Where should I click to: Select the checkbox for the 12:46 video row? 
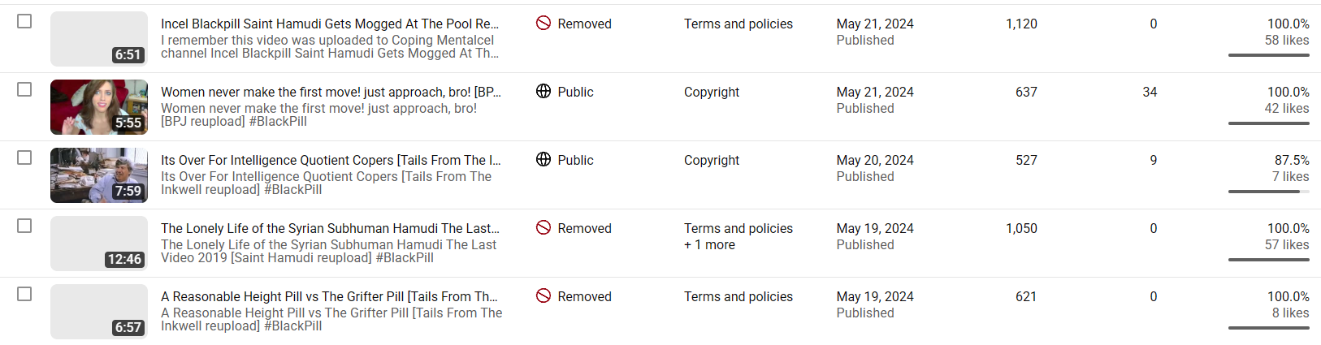click(x=24, y=226)
